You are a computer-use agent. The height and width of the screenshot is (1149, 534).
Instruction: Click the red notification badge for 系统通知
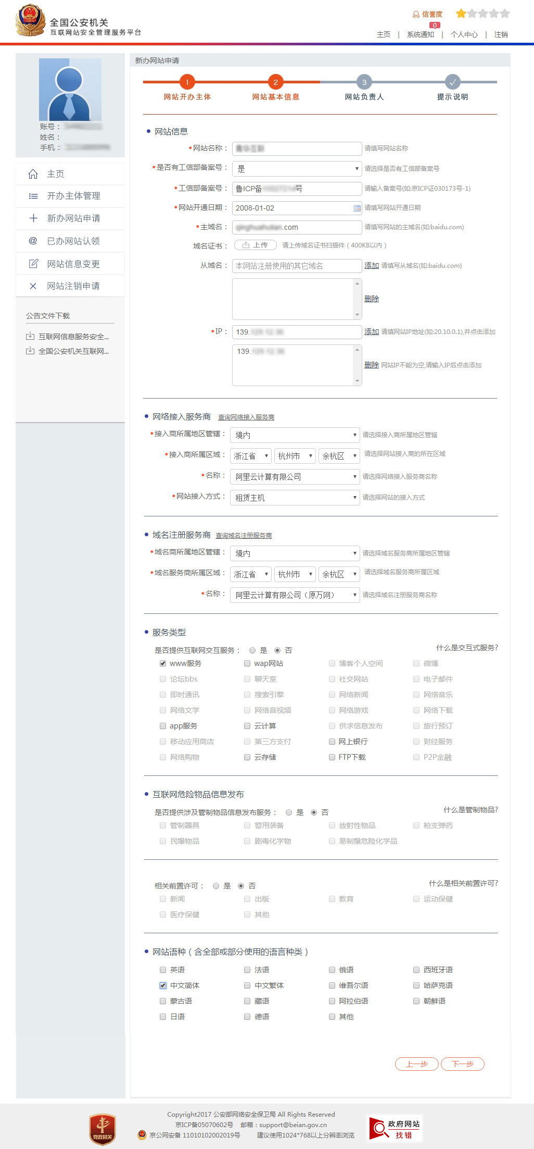point(435,25)
